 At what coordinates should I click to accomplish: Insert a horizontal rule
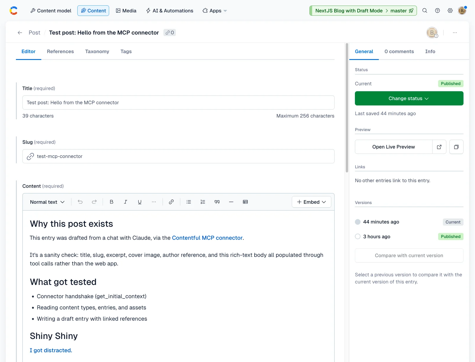click(x=231, y=202)
